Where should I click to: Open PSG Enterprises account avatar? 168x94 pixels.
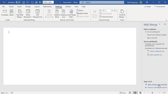[141, 2]
